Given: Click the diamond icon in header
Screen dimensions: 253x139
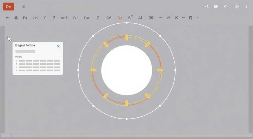Looking at the screenshot, I should tap(226, 7).
